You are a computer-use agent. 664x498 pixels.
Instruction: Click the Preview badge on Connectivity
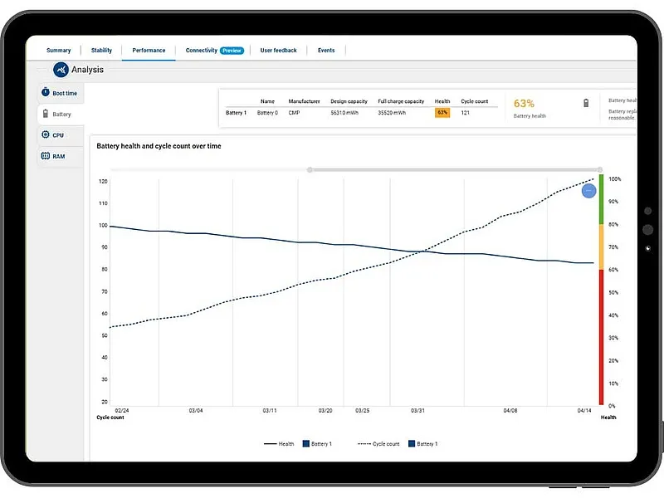tap(232, 51)
